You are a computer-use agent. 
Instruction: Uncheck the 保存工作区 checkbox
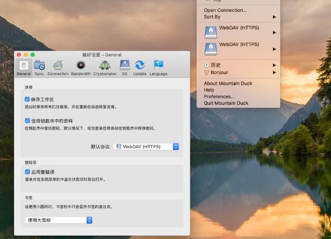coord(27,99)
